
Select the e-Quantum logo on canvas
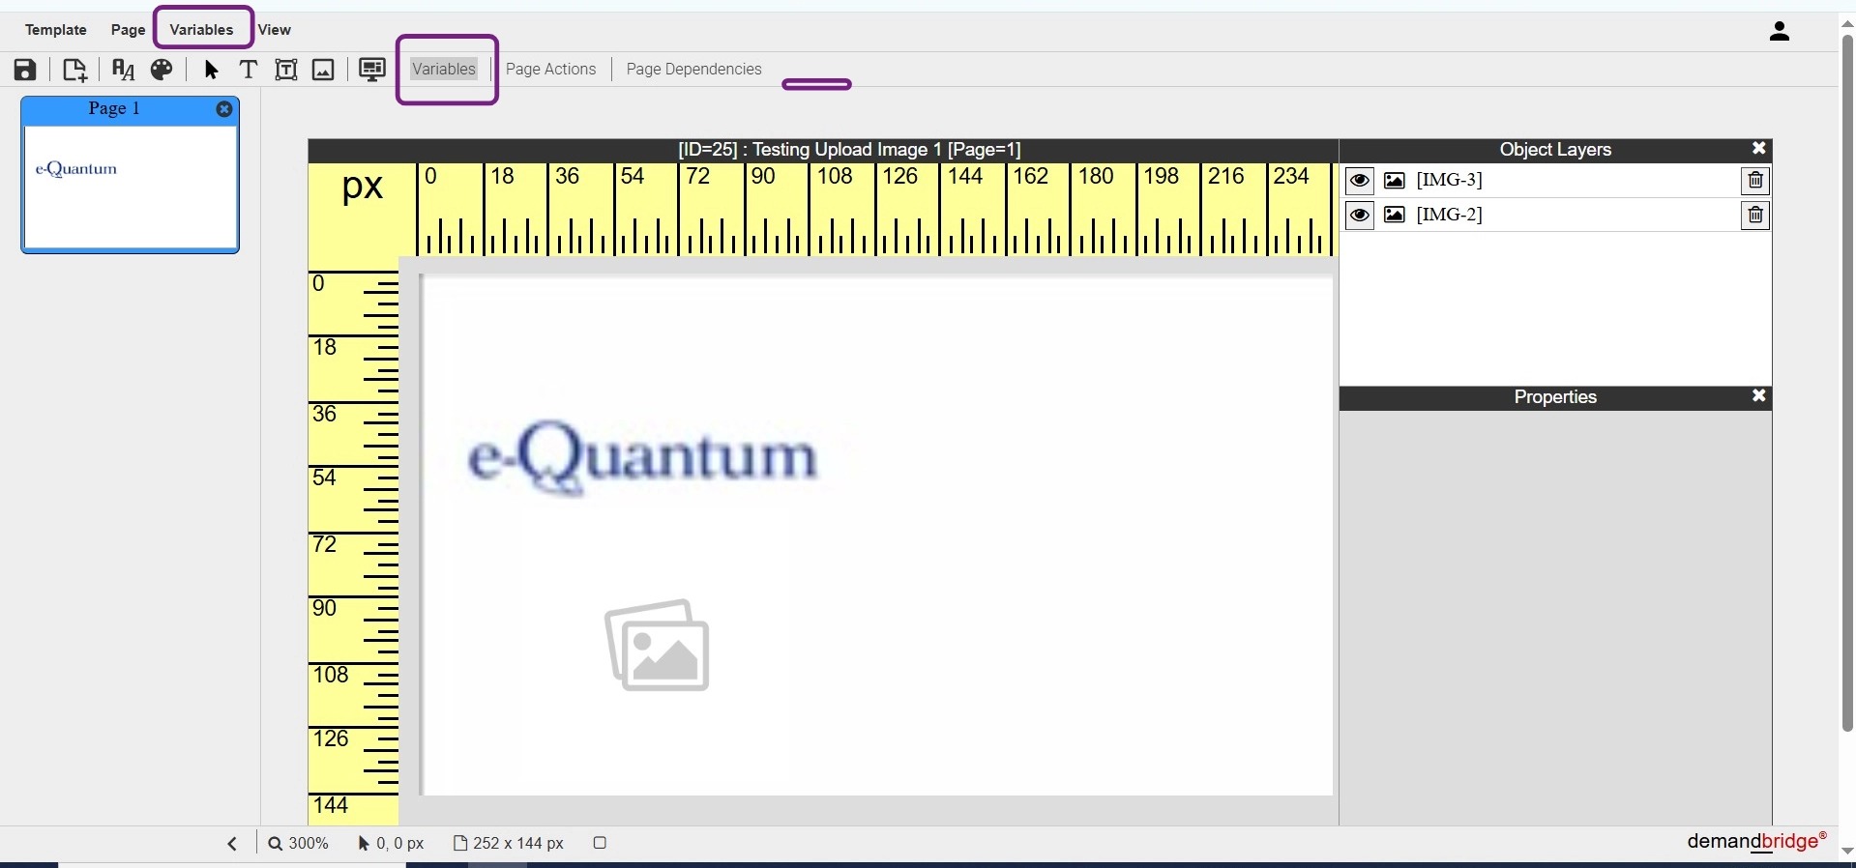(643, 456)
